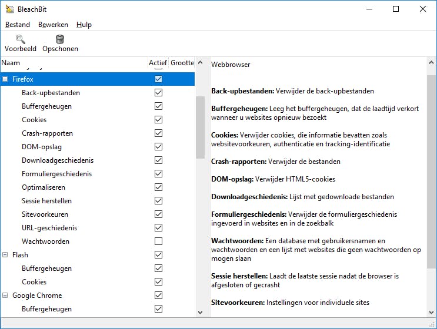Click the Opschonen toolbar label
Viewport: 437px width, 329px height.
(x=60, y=49)
